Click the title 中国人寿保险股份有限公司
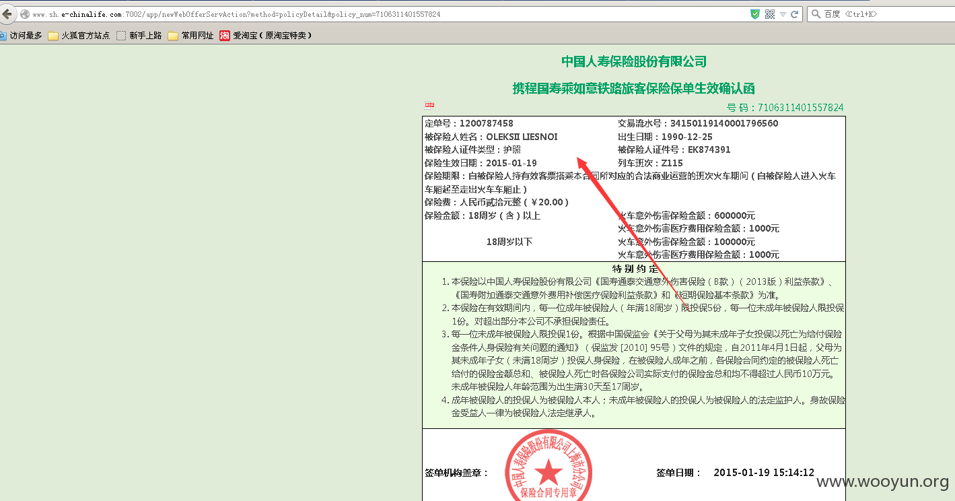 tap(634, 62)
